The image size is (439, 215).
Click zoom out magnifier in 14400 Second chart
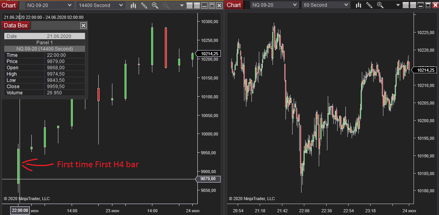pyautogui.click(x=166, y=5)
